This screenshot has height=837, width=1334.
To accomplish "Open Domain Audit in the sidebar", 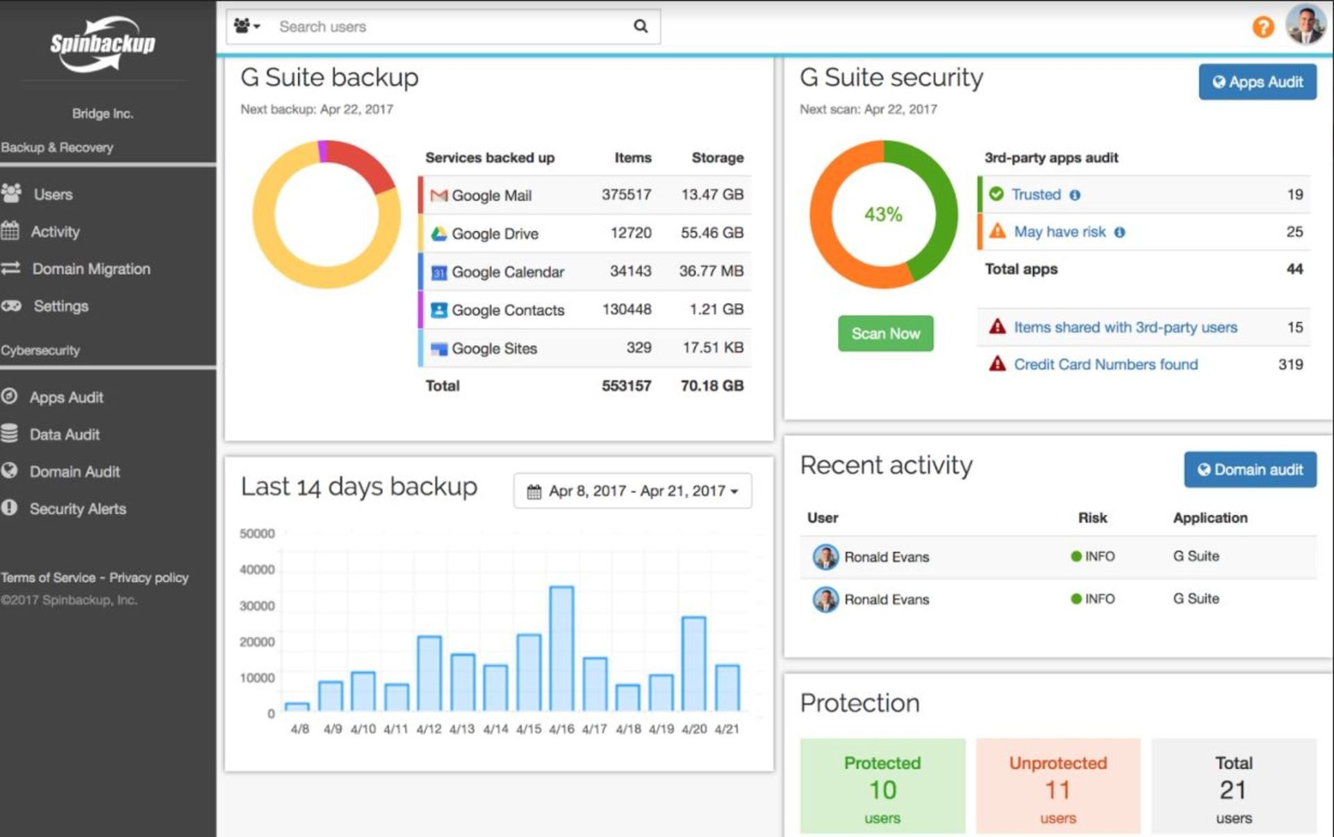I will pyautogui.click(x=74, y=472).
